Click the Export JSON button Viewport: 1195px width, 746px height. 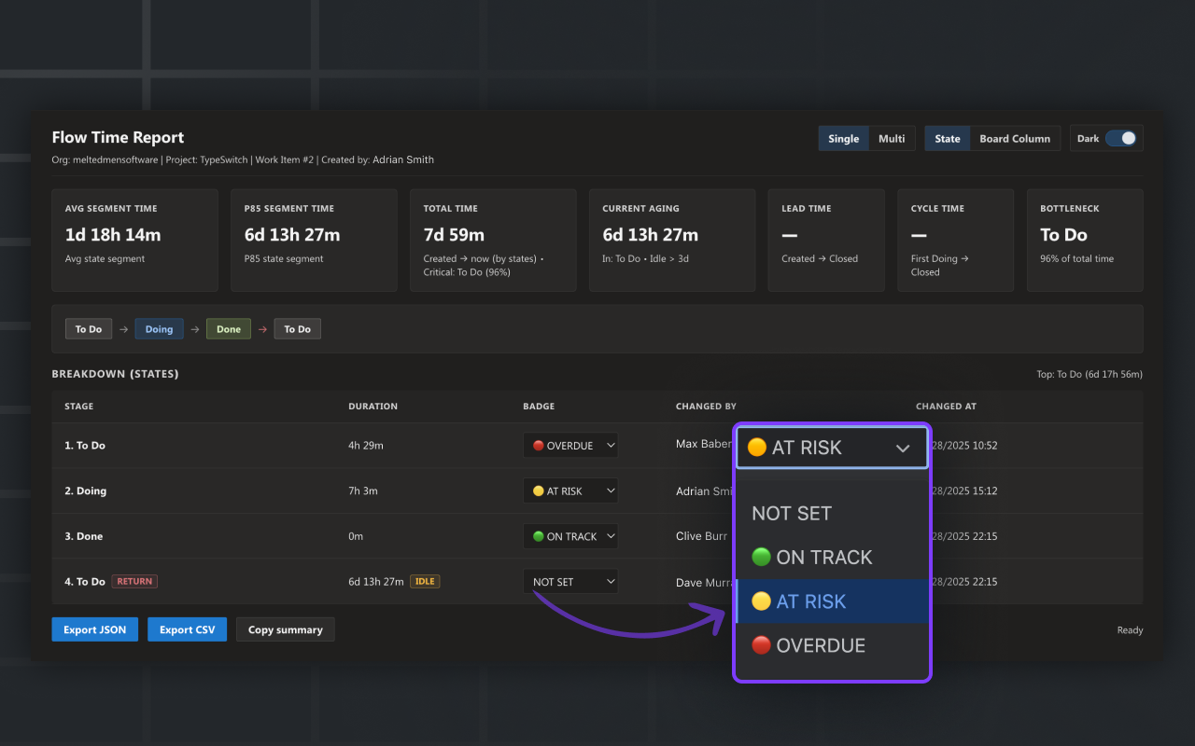(x=94, y=629)
